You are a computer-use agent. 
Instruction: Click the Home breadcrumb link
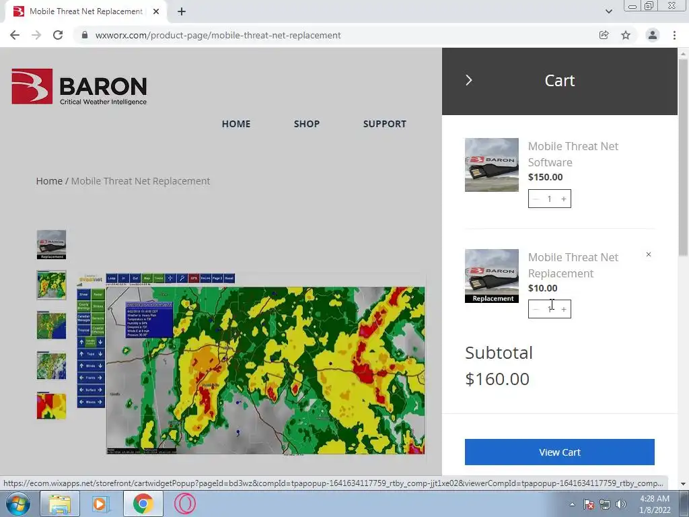pyautogui.click(x=49, y=181)
